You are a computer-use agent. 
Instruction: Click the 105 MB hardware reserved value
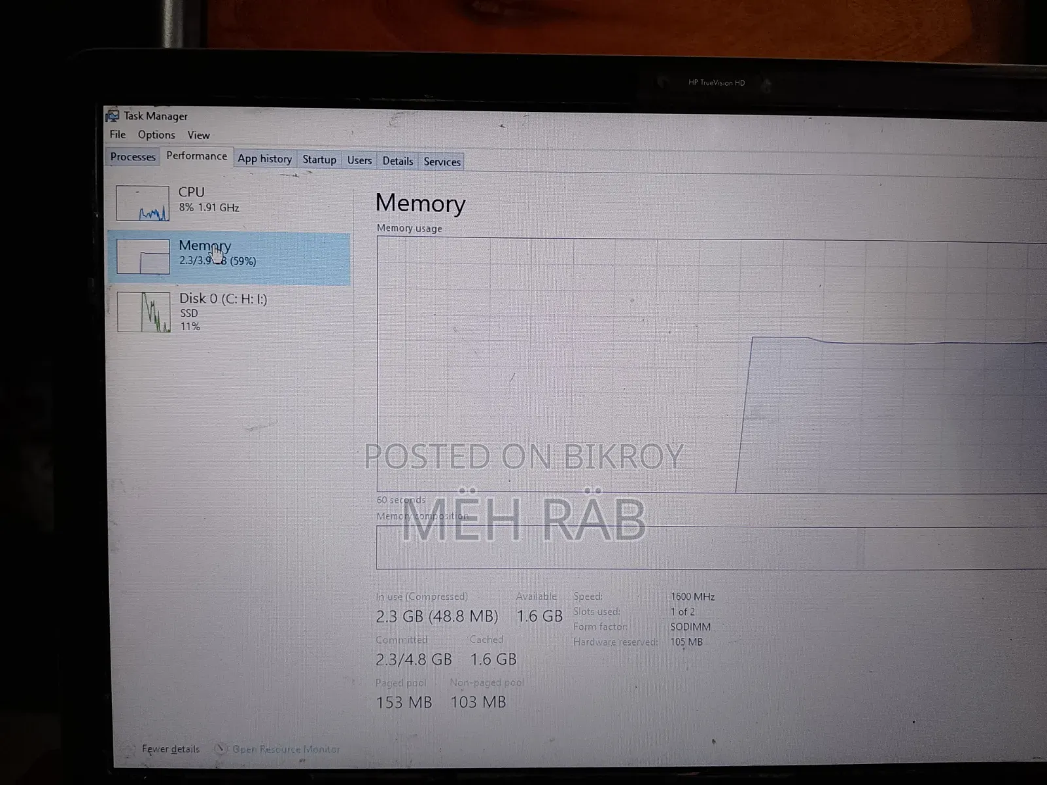pos(686,642)
